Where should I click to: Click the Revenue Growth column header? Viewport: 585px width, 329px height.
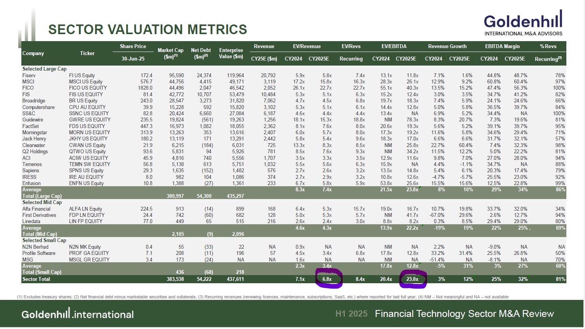point(447,46)
